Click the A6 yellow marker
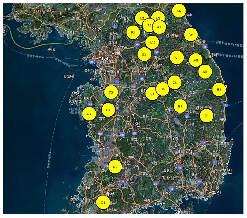The width and height of the screenshot is (247, 218). click(205, 72)
